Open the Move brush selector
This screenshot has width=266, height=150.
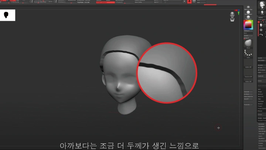248,44
